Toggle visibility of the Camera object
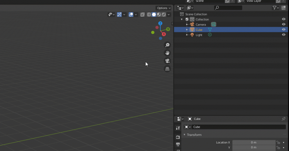 [x=284, y=24]
